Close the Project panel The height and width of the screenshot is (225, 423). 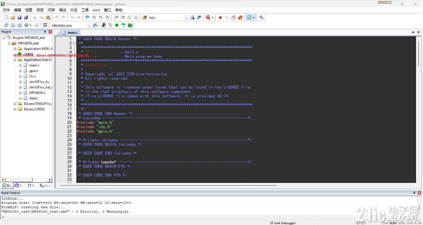[x=50, y=32]
